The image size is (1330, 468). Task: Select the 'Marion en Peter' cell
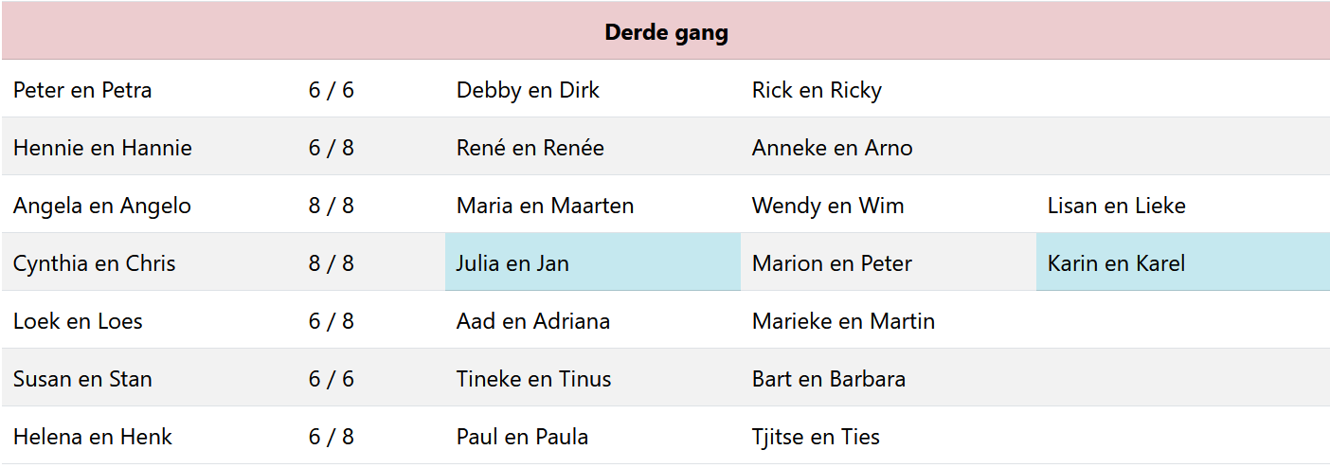point(832,263)
